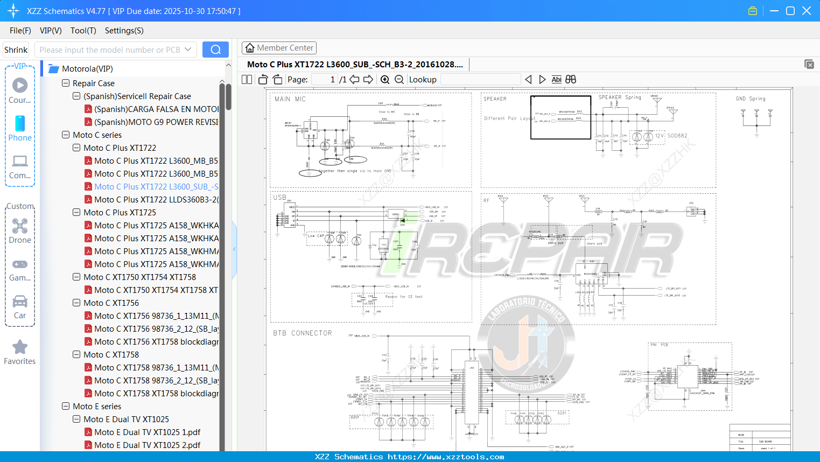
Task: Select the Car category icon
Action: tap(20, 306)
